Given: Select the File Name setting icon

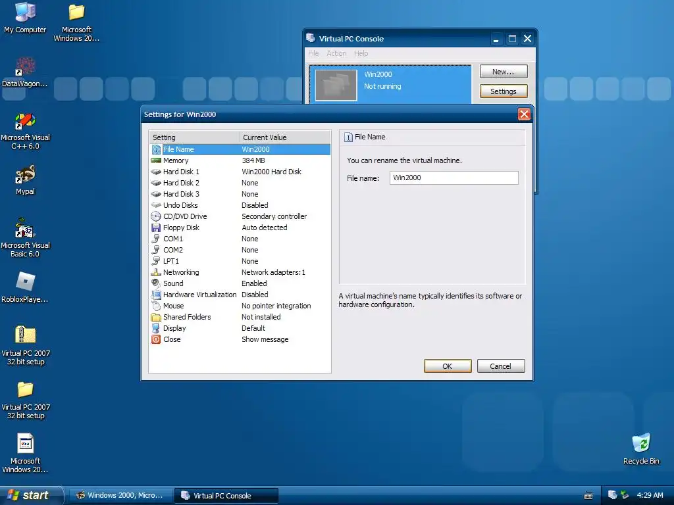Looking at the screenshot, I should 156,149.
